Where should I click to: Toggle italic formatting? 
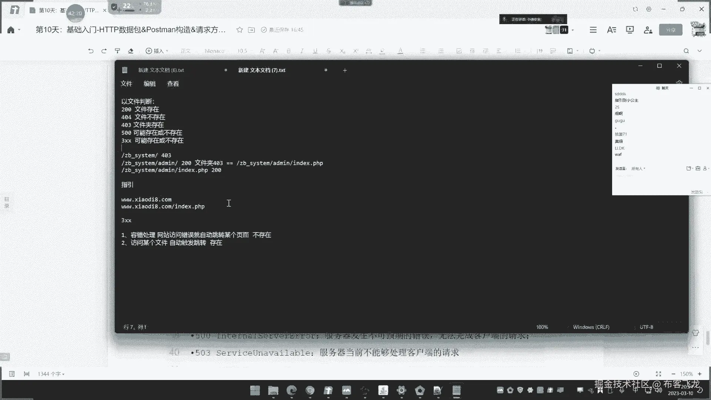point(302,51)
